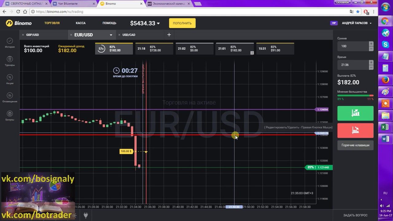Go back in browser

pos(4,12)
